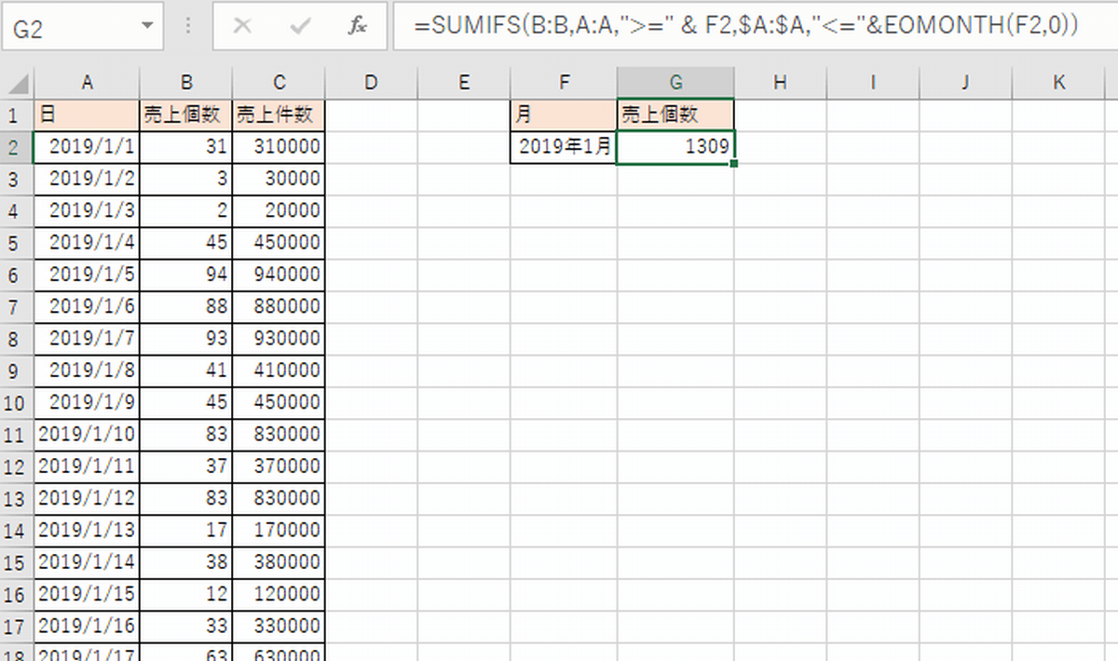Screen dimensions: 1118x661
Task: Select the 売上件数 header cell in column C
Action: (x=278, y=114)
